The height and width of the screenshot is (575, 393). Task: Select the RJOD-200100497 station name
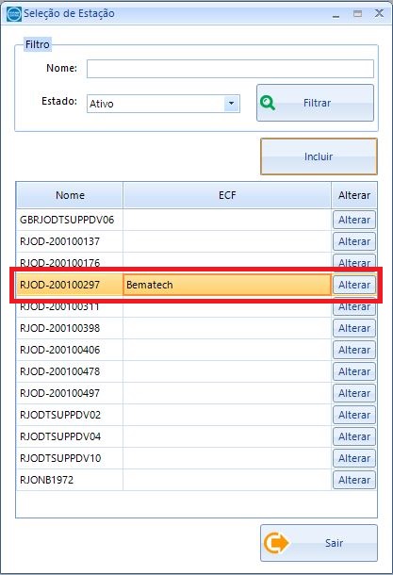point(59,393)
